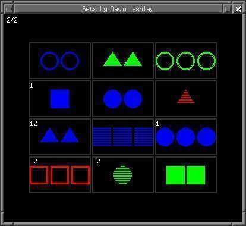Click the rightmost green outlined circle
Viewport: 246px width, 226px height.
(207, 61)
